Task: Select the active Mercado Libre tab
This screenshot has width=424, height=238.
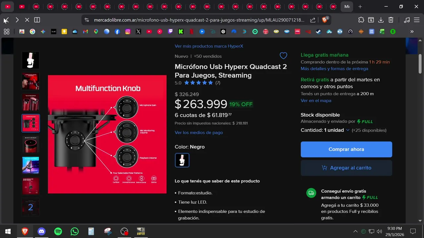Action: pos(347,7)
